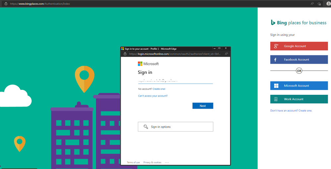The image size is (331, 169).
Task: Click the Bing logo icon
Action: tap(273, 23)
